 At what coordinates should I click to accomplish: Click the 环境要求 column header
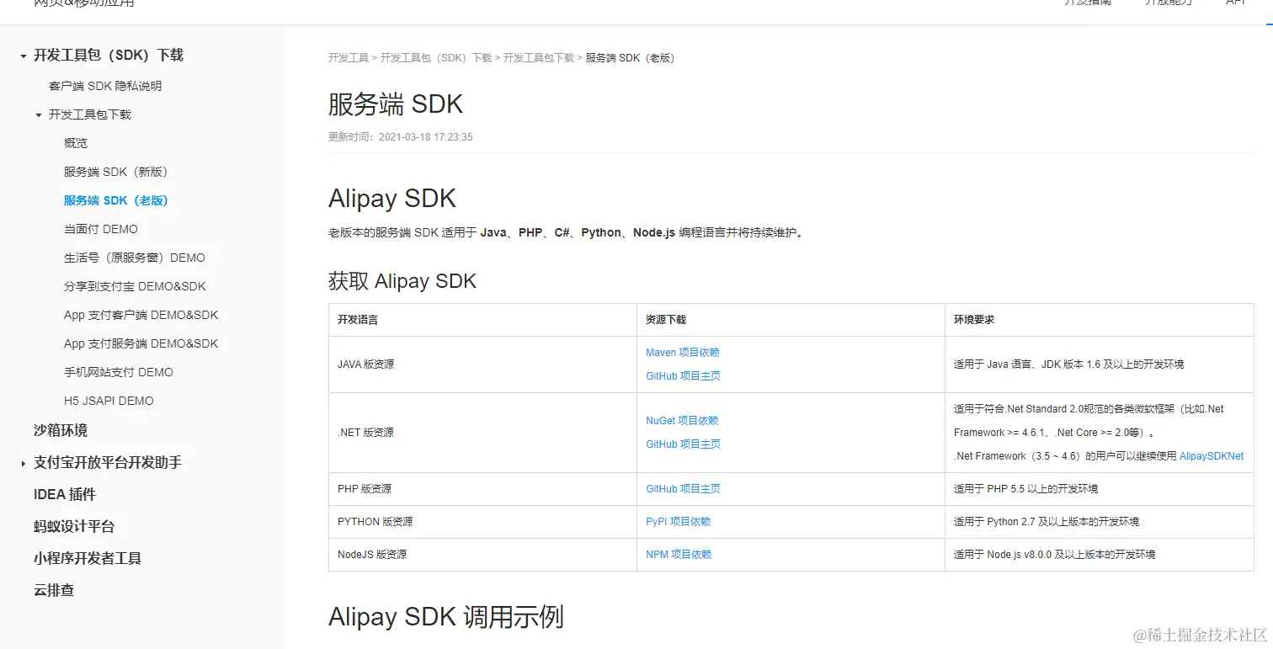coord(1100,320)
